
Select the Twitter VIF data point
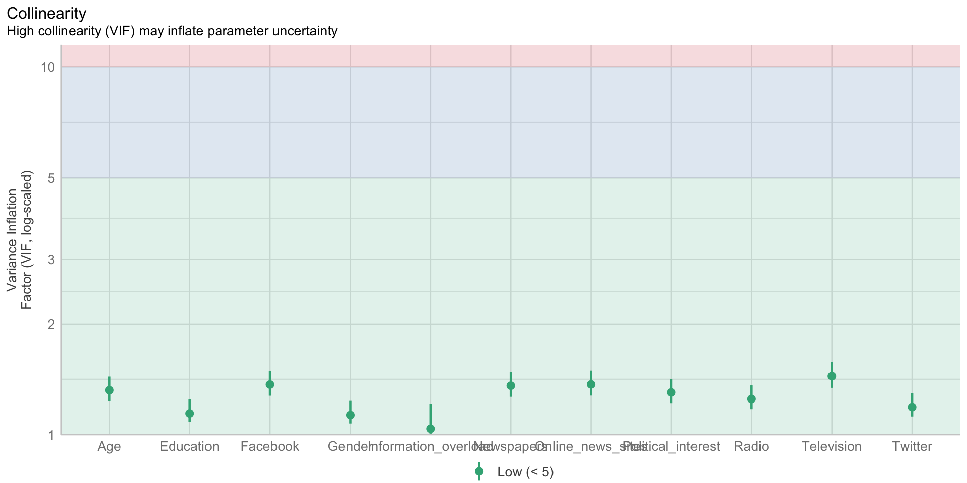(x=912, y=407)
